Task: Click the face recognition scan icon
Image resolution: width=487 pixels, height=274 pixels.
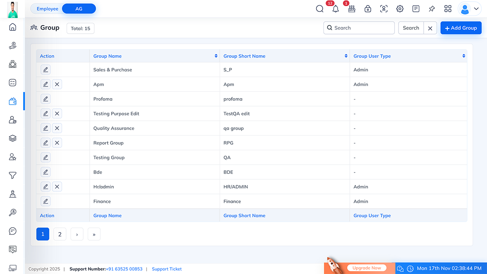Action: [384, 9]
